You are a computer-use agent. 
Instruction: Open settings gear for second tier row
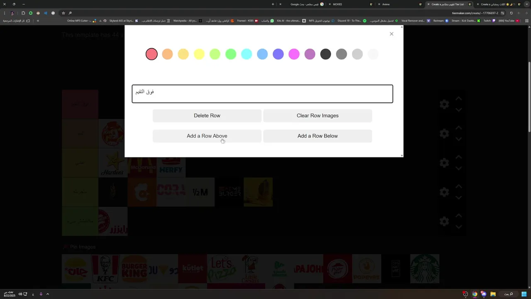click(444, 133)
